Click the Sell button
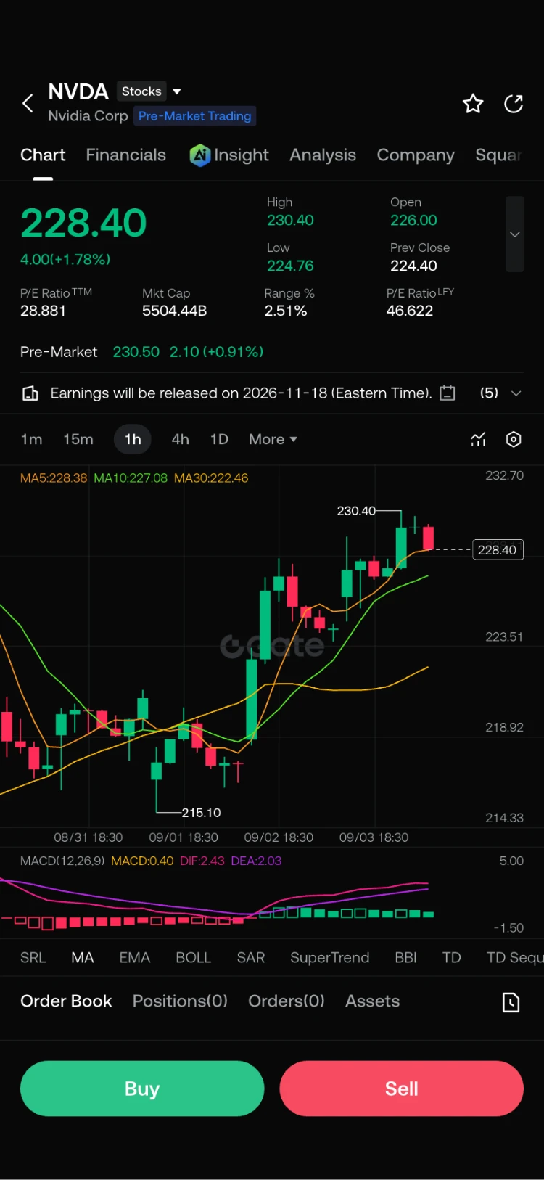 click(x=402, y=1089)
